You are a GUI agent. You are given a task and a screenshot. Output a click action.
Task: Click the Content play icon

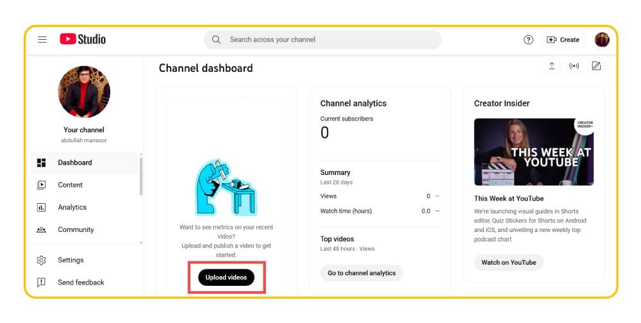pos(41,185)
